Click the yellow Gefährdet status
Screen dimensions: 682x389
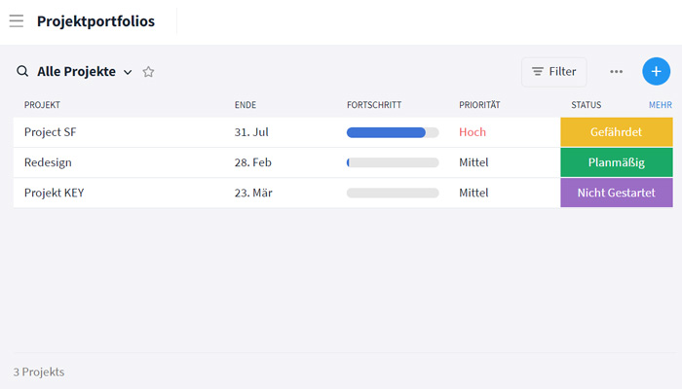tap(617, 132)
